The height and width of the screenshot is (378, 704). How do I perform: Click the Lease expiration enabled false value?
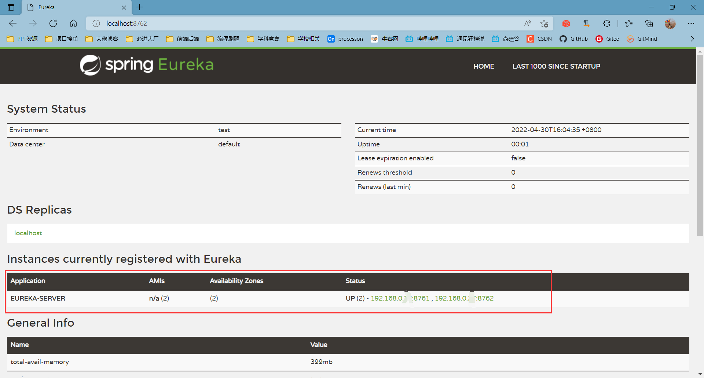(518, 158)
